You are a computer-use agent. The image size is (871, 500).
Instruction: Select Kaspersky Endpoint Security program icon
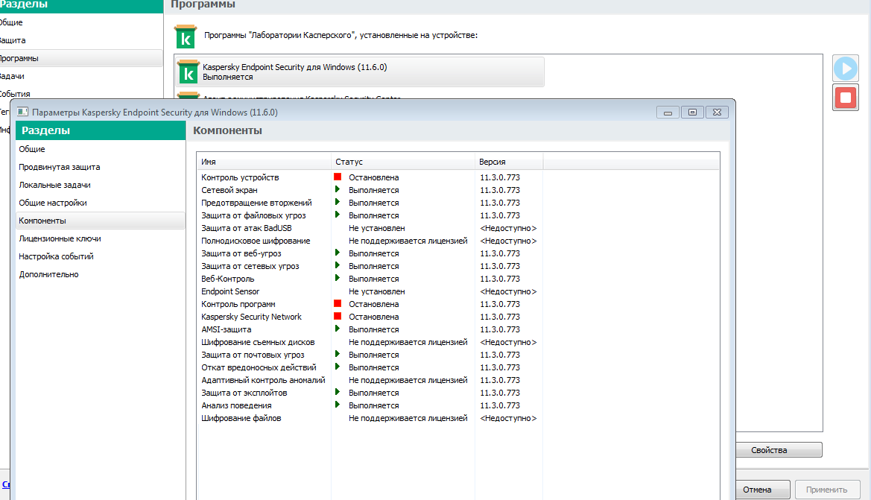(x=188, y=72)
